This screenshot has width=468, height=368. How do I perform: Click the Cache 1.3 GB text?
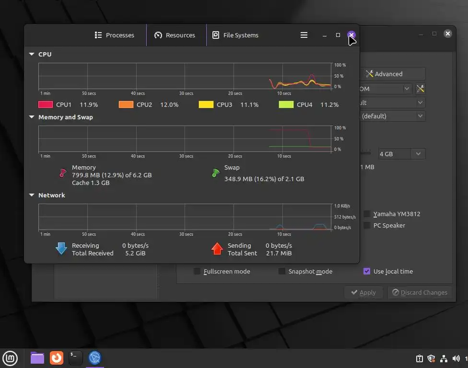[x=91, y=183]
